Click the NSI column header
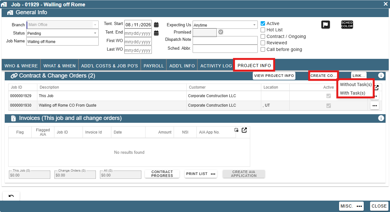 click(185, 132)
